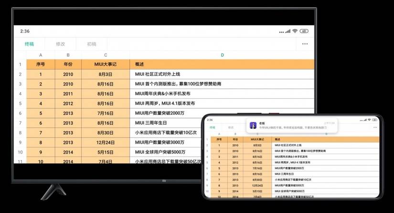Tap the battery icon on the phone status bar
The height and width of the screenshot is (213, 394).
374,120
